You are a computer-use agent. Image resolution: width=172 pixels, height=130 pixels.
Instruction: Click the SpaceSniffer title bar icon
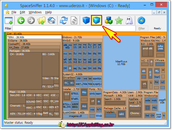click(6, 5)
